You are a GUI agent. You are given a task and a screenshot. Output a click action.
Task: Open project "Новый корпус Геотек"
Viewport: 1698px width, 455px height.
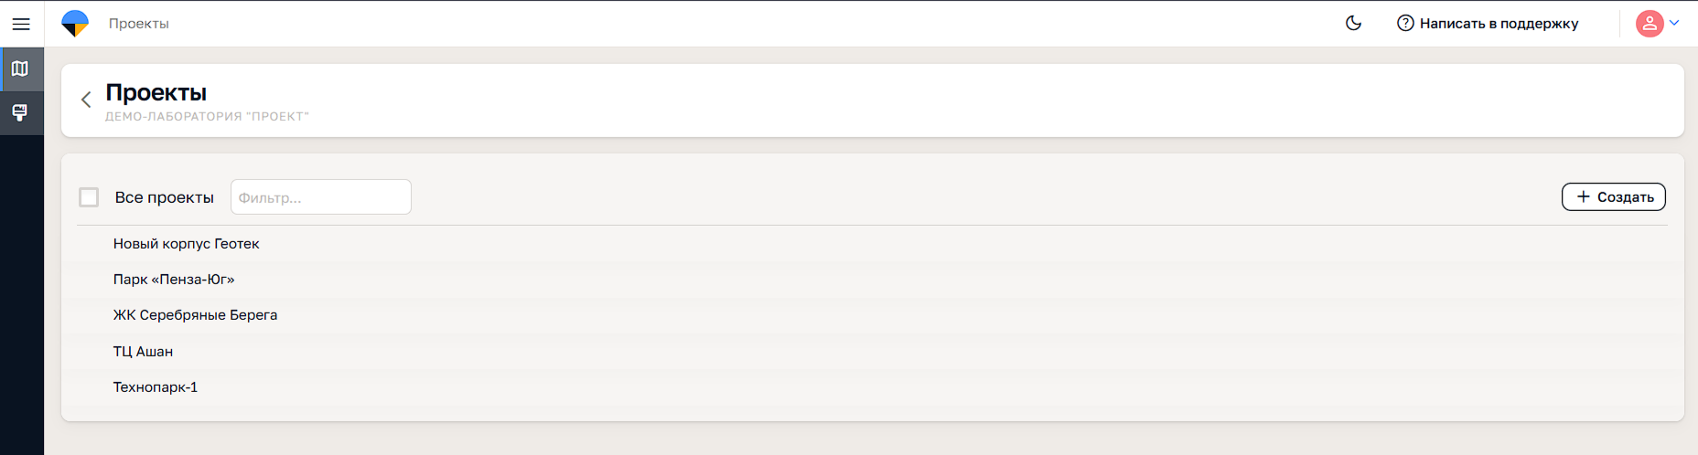(x=187, y=244)
